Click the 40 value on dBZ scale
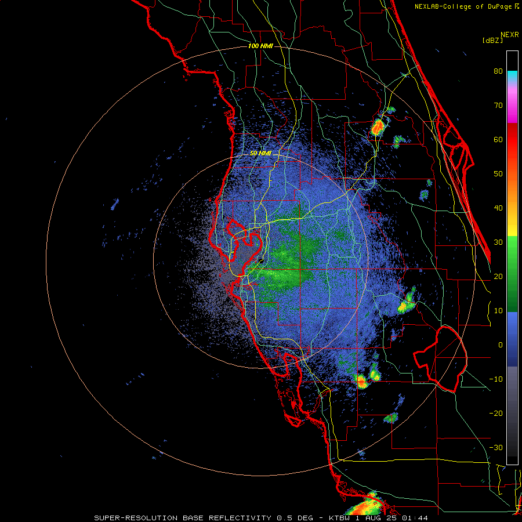This screenshot has width=522, height=522. point(498,208)
